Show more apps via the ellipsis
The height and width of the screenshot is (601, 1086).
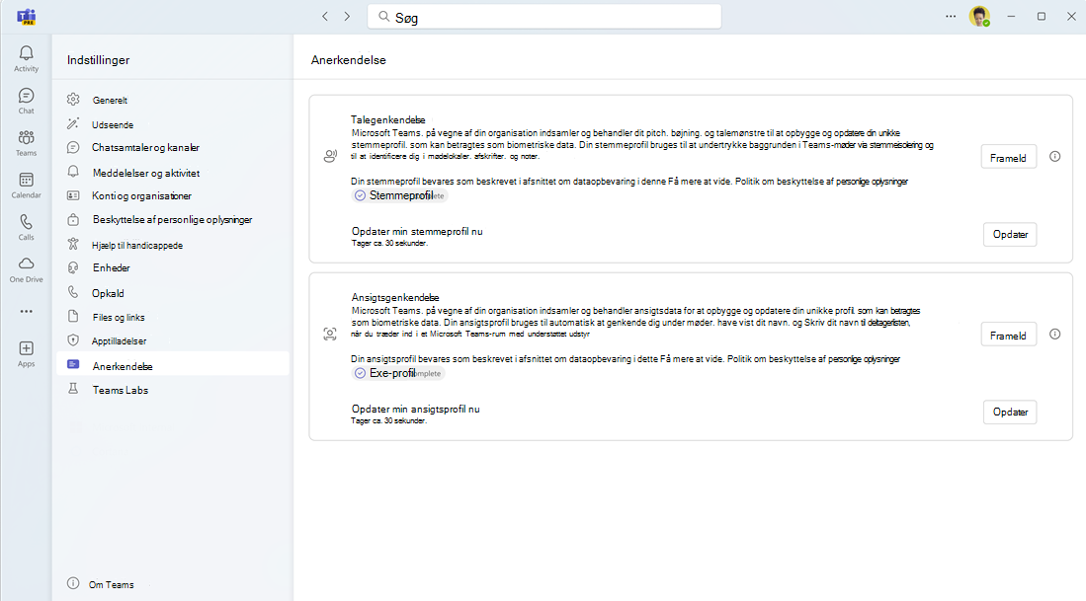[x=27, y=312]
